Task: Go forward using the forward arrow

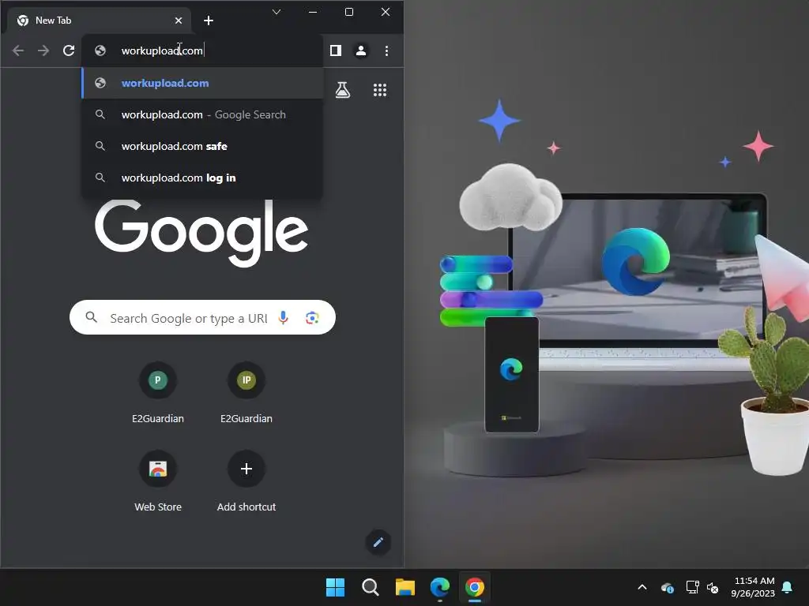Action: 43,50
